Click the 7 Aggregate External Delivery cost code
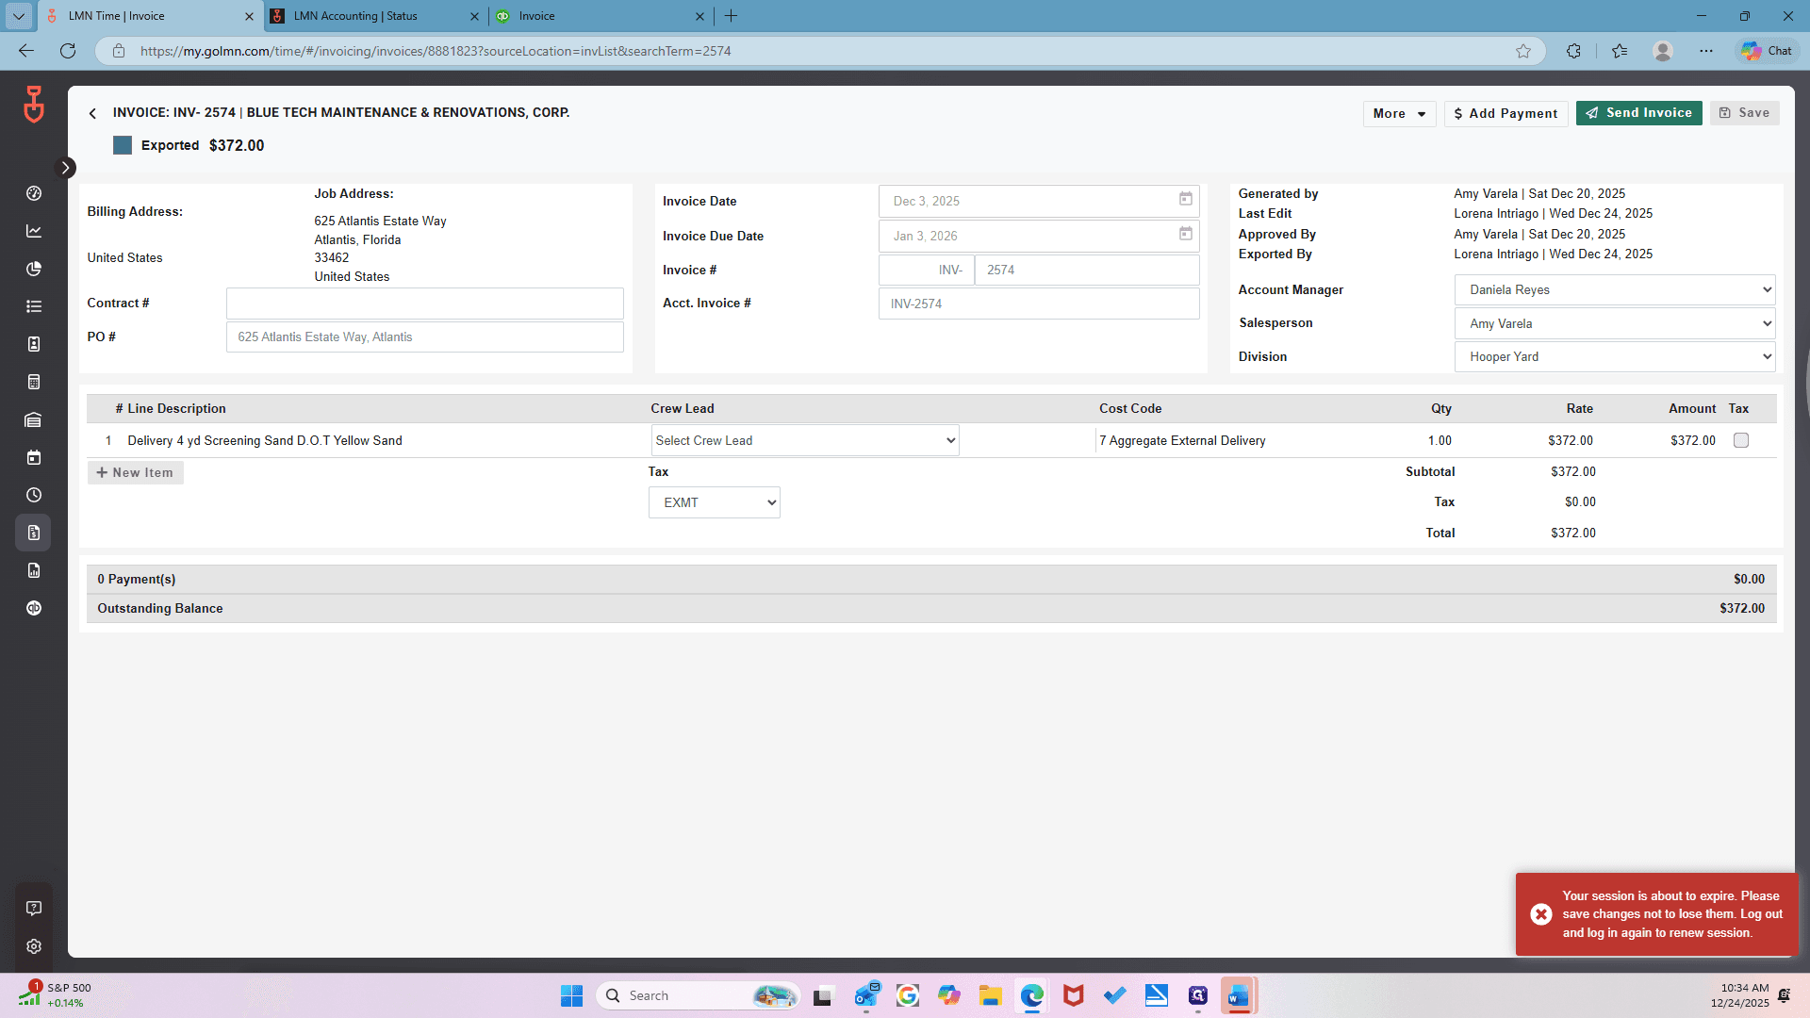This screenshot has width=1810, height=1018. 1182,440
